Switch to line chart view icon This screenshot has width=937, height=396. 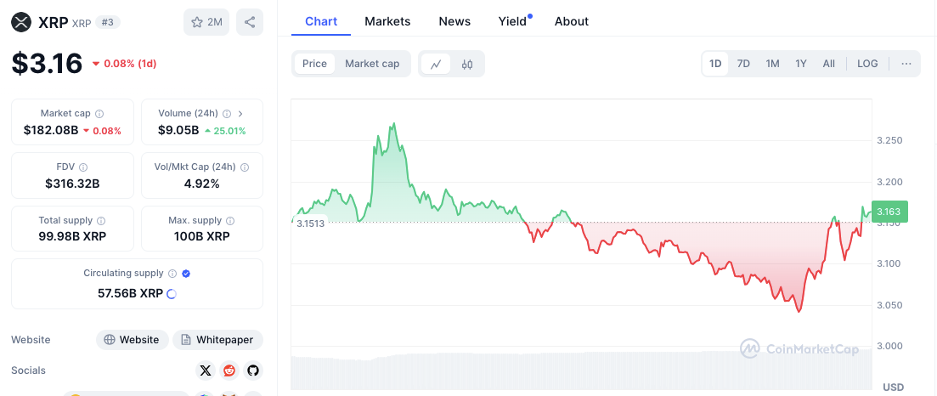click(436, 64)
